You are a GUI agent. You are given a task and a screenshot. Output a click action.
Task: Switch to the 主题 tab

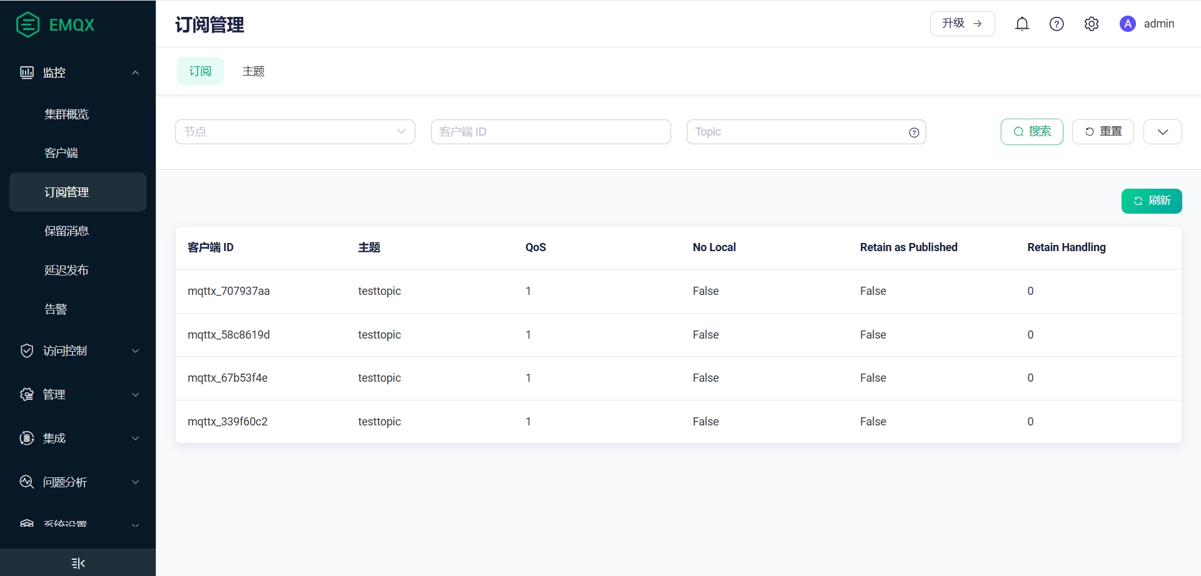tap(253, 71)
